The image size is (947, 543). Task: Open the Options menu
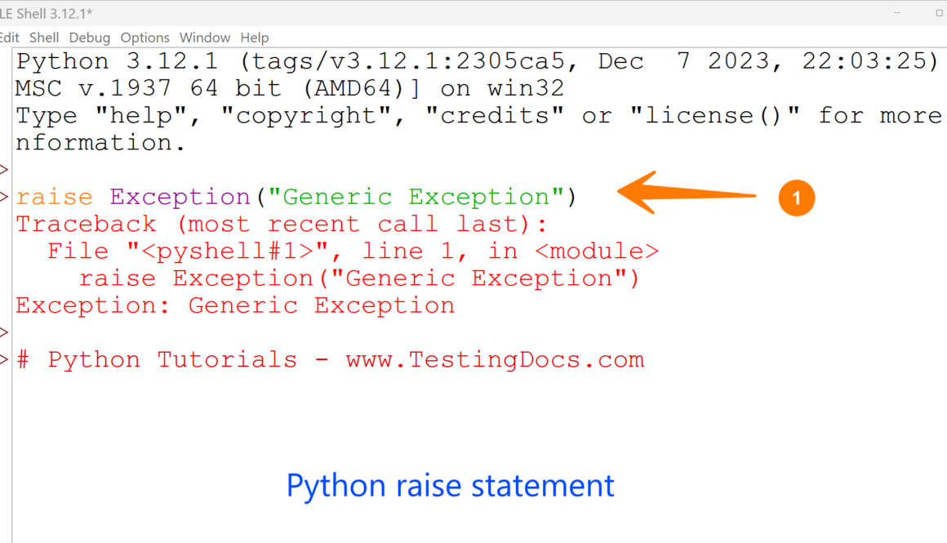[144, 38]
